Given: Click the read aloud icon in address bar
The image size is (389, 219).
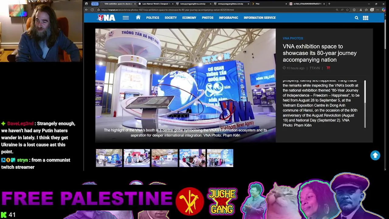Looking at the screenshot, I should 342,10.
